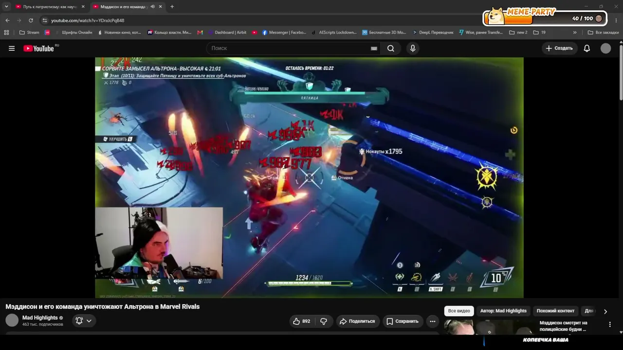
Task: Show more filter chips with right arrow
Action: (x=605, y=311)
